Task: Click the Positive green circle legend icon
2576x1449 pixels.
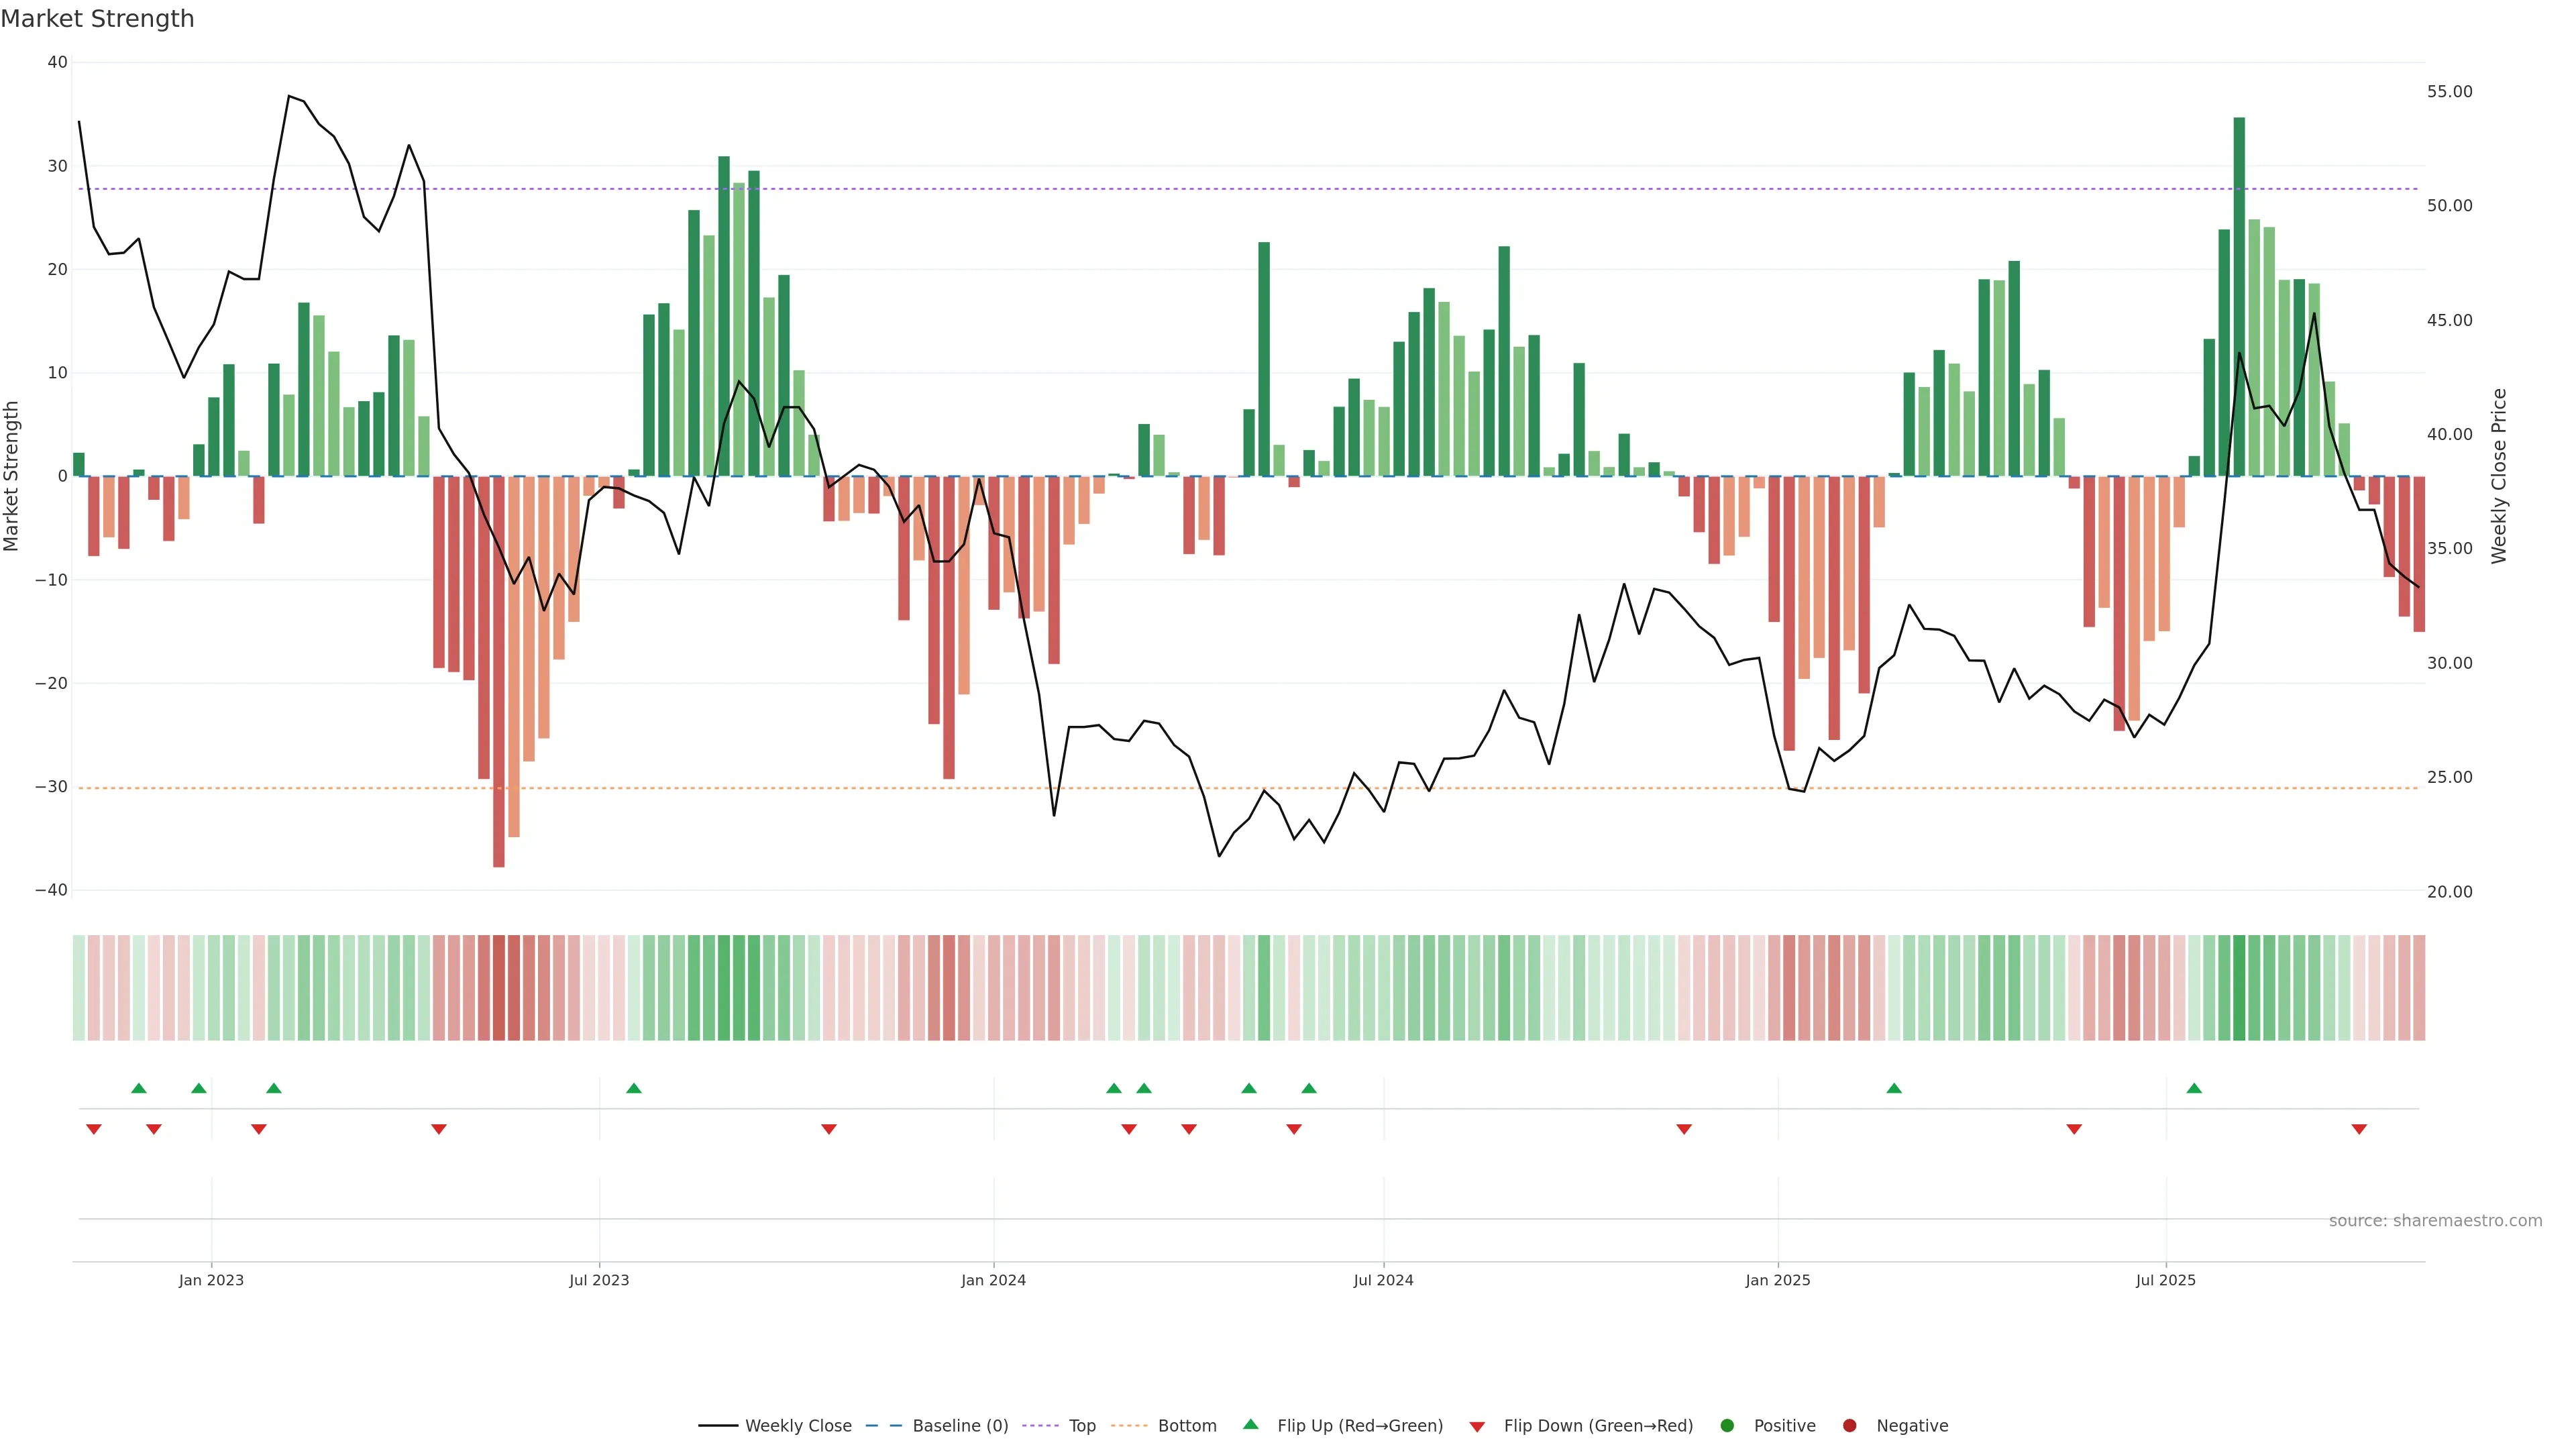Action: tap(1727, 1425)
